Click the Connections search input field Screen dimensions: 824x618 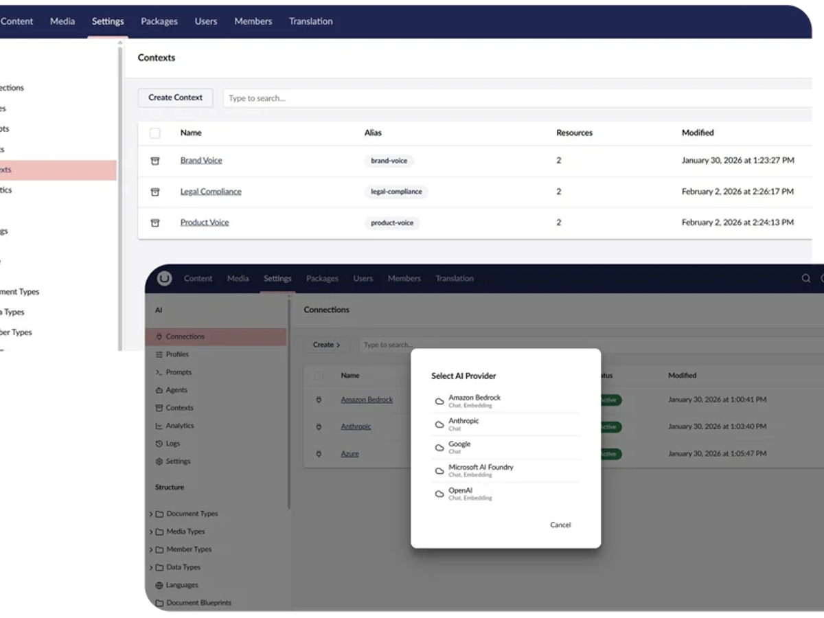click(x=591, y=345)
